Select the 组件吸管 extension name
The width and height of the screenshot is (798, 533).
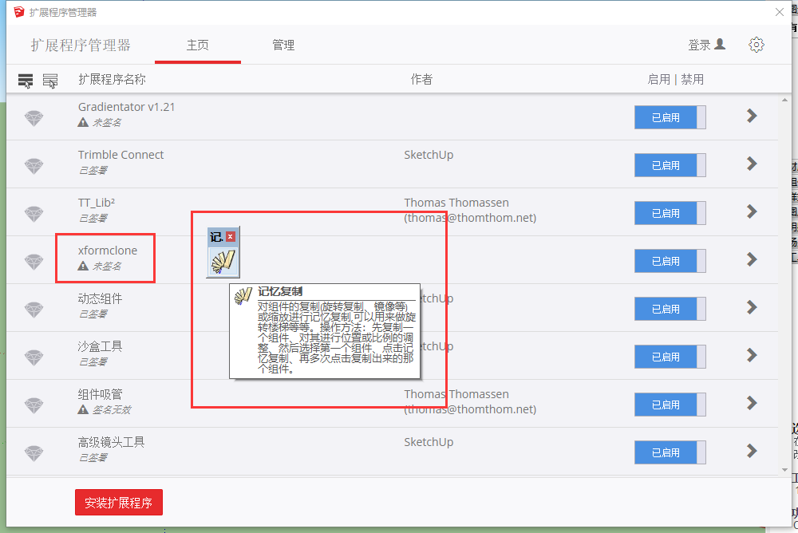click(x=100, y=394)
